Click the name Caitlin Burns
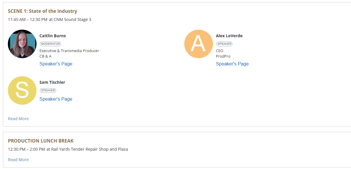 coord(53,36)
